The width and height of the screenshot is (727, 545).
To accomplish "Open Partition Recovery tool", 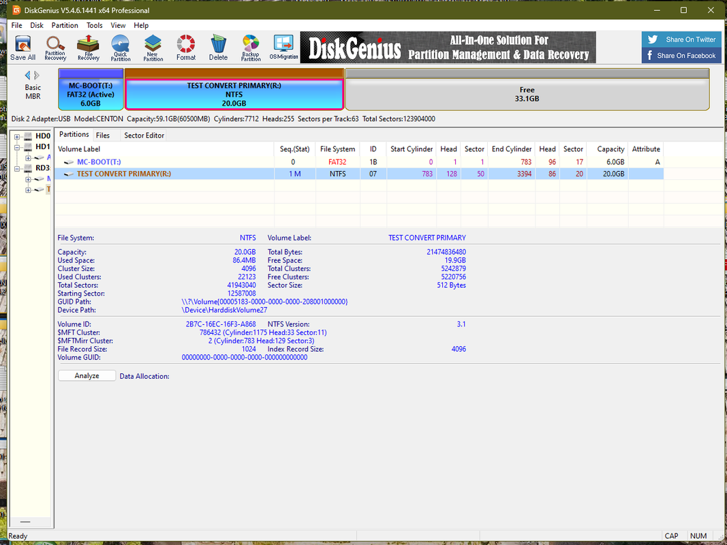I will click(x=55, y=48).
